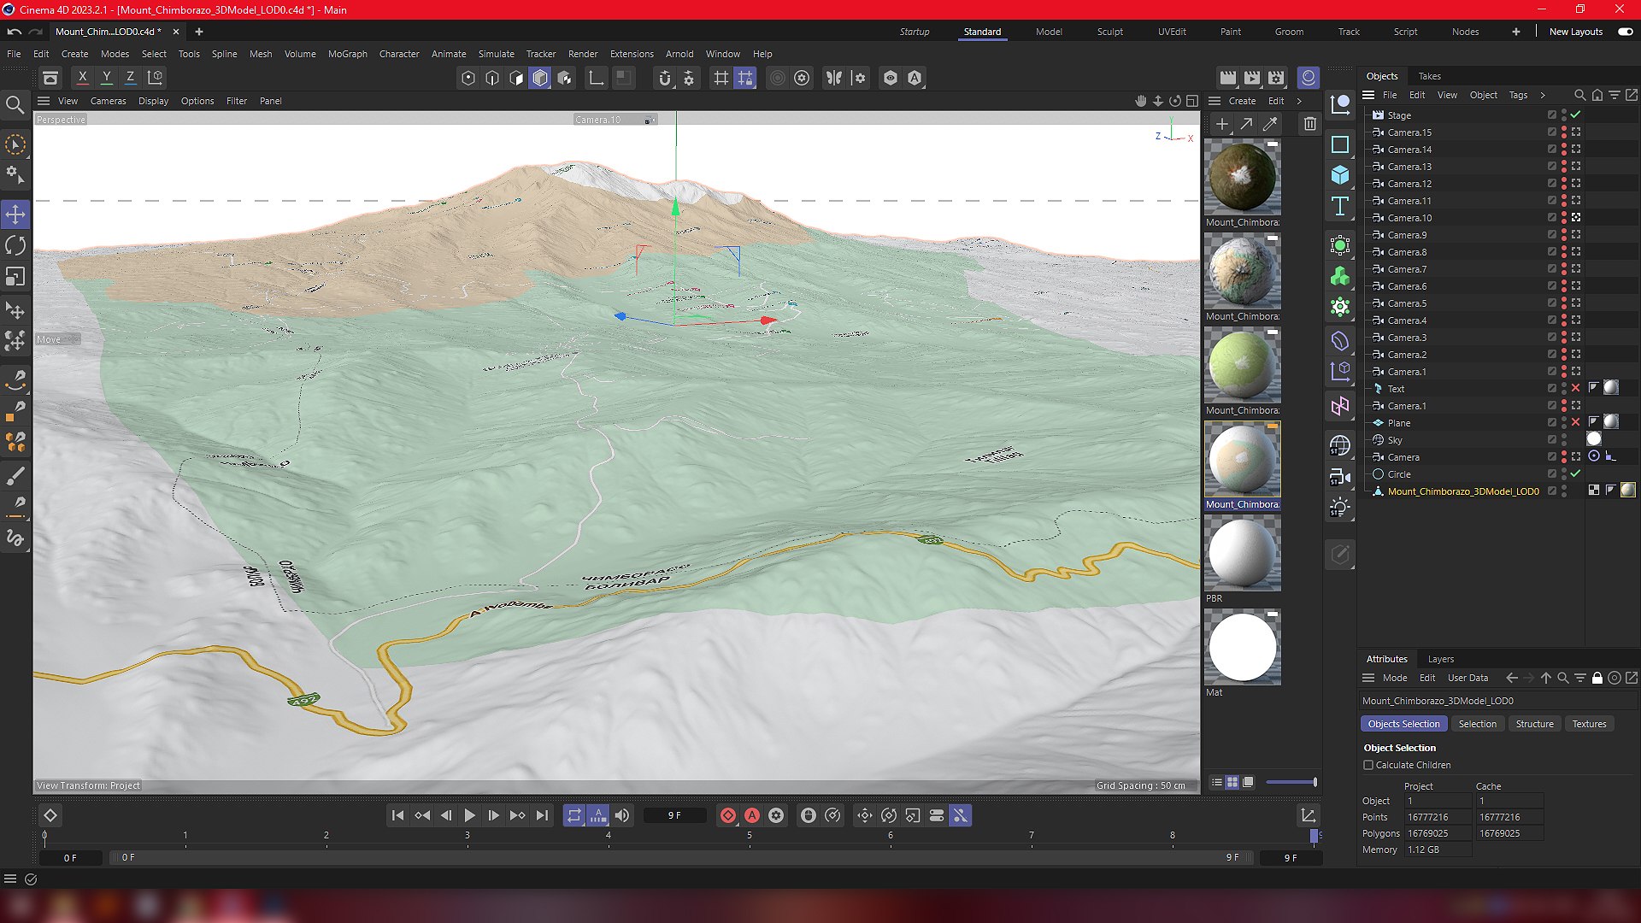Toggle Camera.10 active camera tag
1641x923 pixels.
pos(1576,218)
